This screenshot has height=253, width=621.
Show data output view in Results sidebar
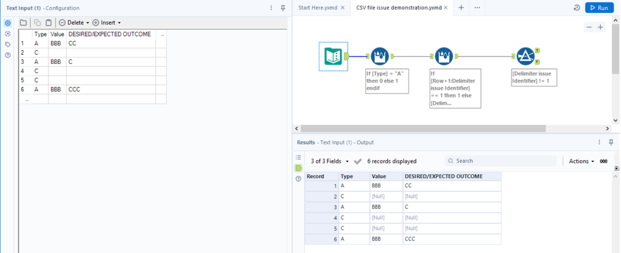pos(298,168)
